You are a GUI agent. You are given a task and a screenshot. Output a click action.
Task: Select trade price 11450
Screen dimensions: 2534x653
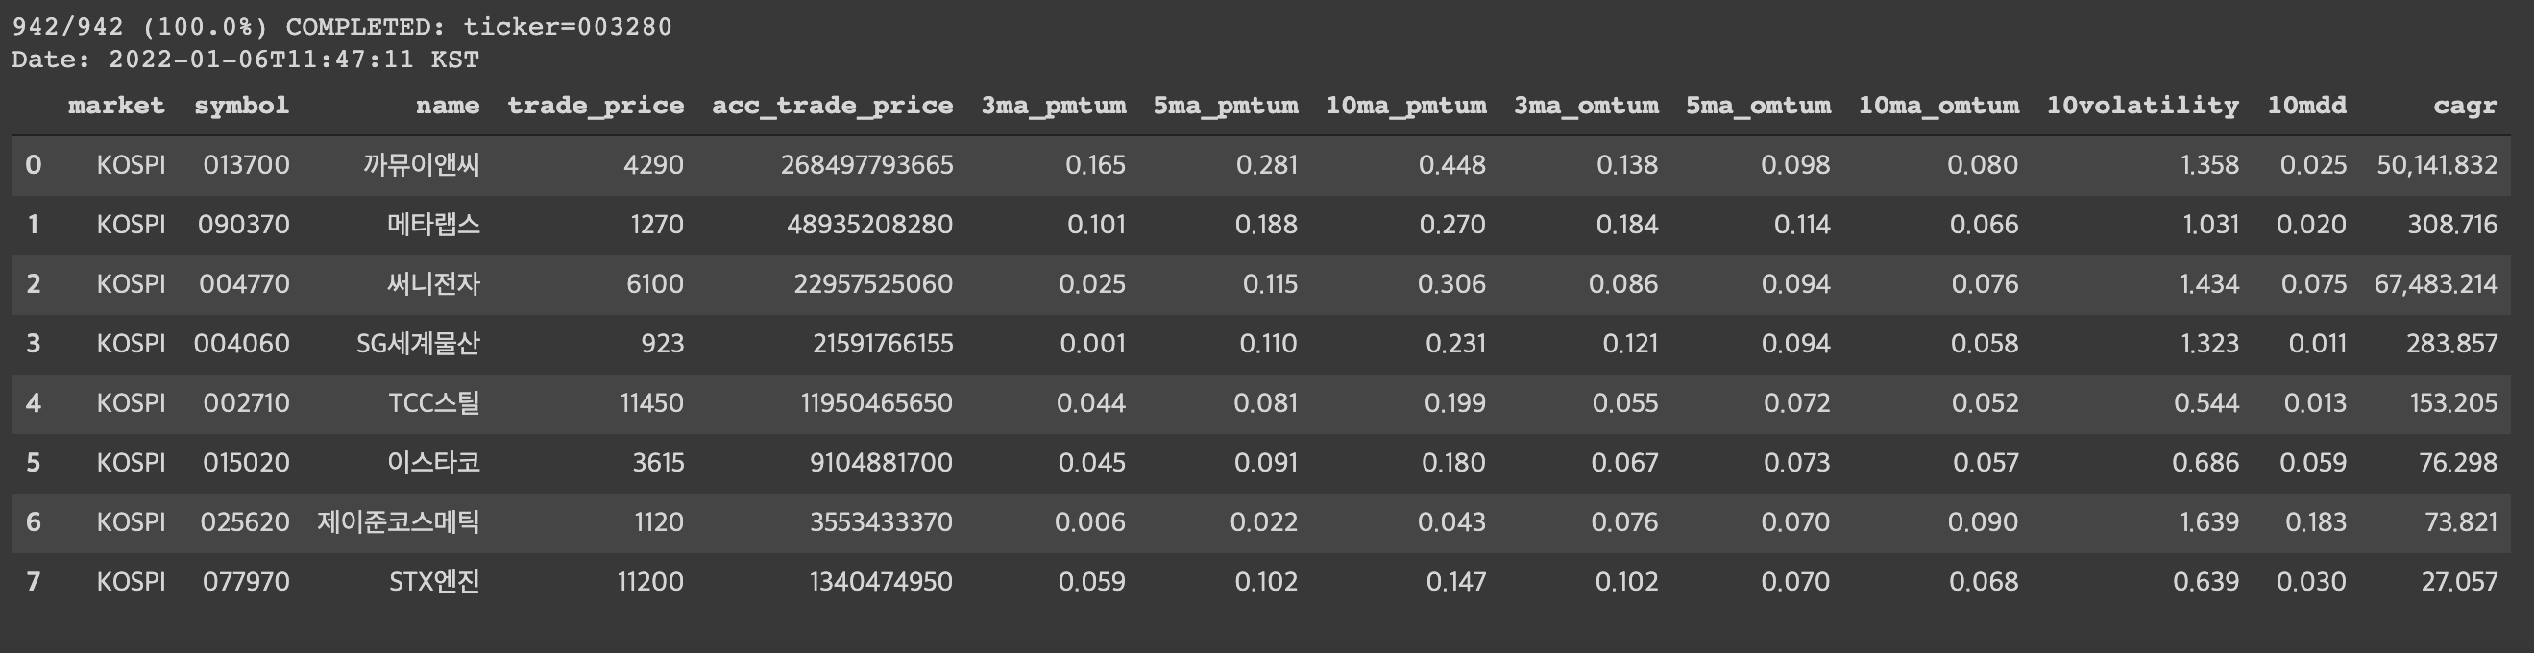[651, 403]
